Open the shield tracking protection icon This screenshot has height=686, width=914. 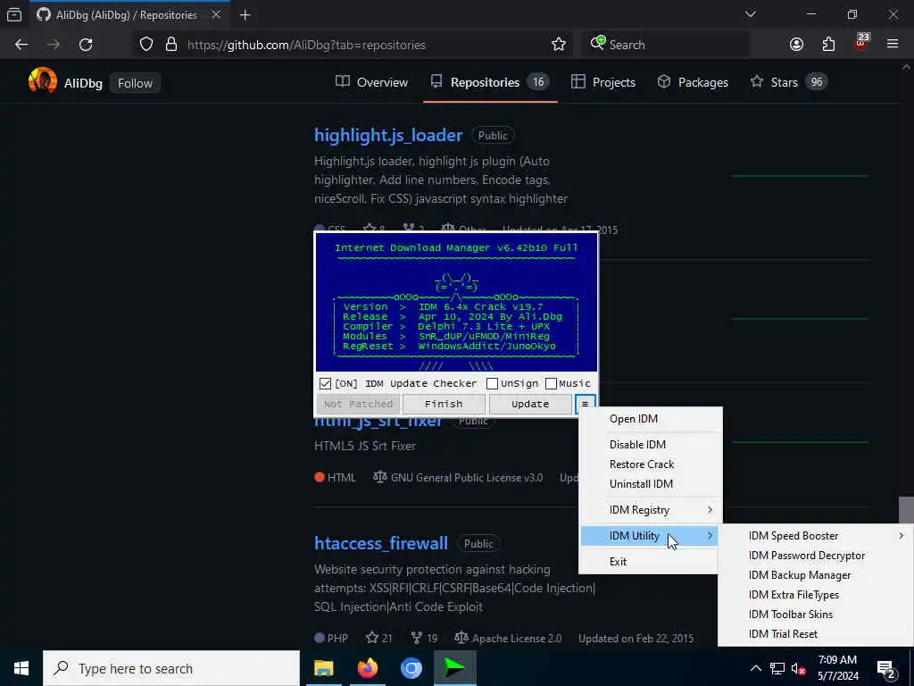(146, 45)
